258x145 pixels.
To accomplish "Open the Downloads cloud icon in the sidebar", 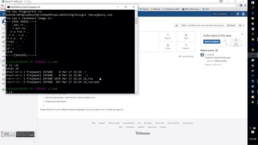I will (3, 84).
